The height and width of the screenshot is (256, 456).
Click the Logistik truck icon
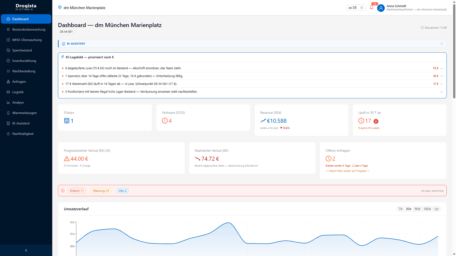[8, 92]
